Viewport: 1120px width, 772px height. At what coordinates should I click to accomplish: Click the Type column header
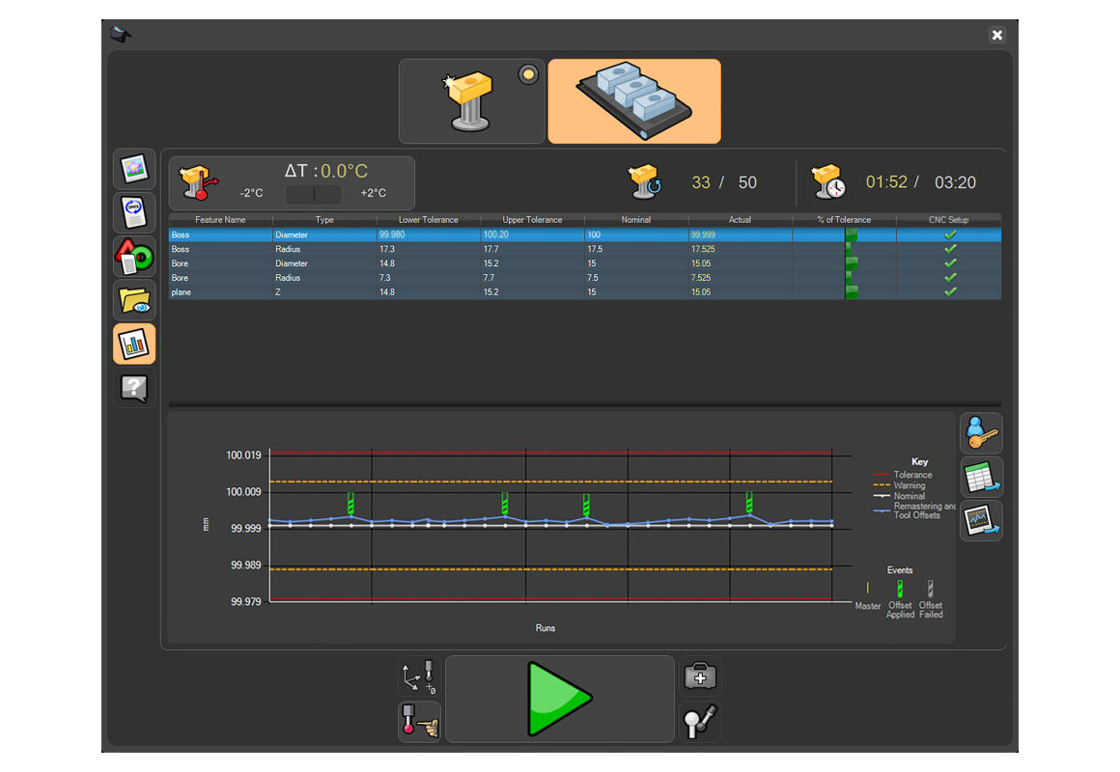[324, 220]
